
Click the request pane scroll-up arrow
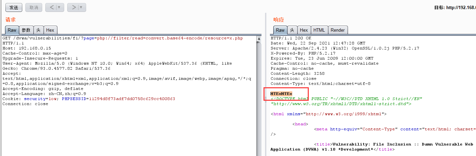click(259, 38)
